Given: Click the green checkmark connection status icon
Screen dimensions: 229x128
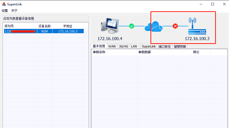Looking at the screenshot, I should point(131,26).
